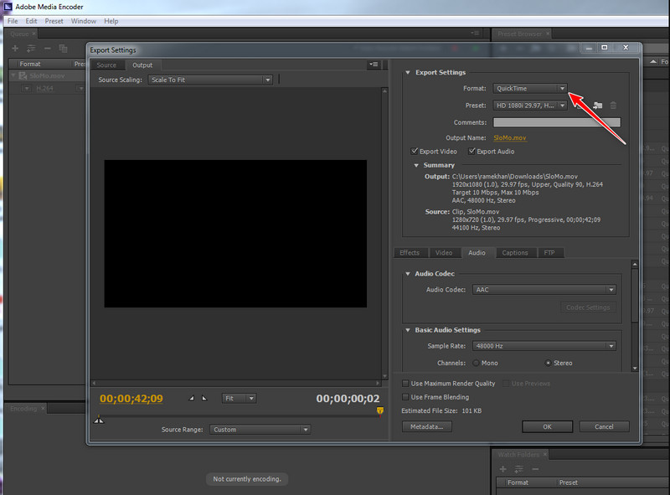670x495 pixels.
Task: Select the Remove item minus icon
Action: (x=47, y=49)
